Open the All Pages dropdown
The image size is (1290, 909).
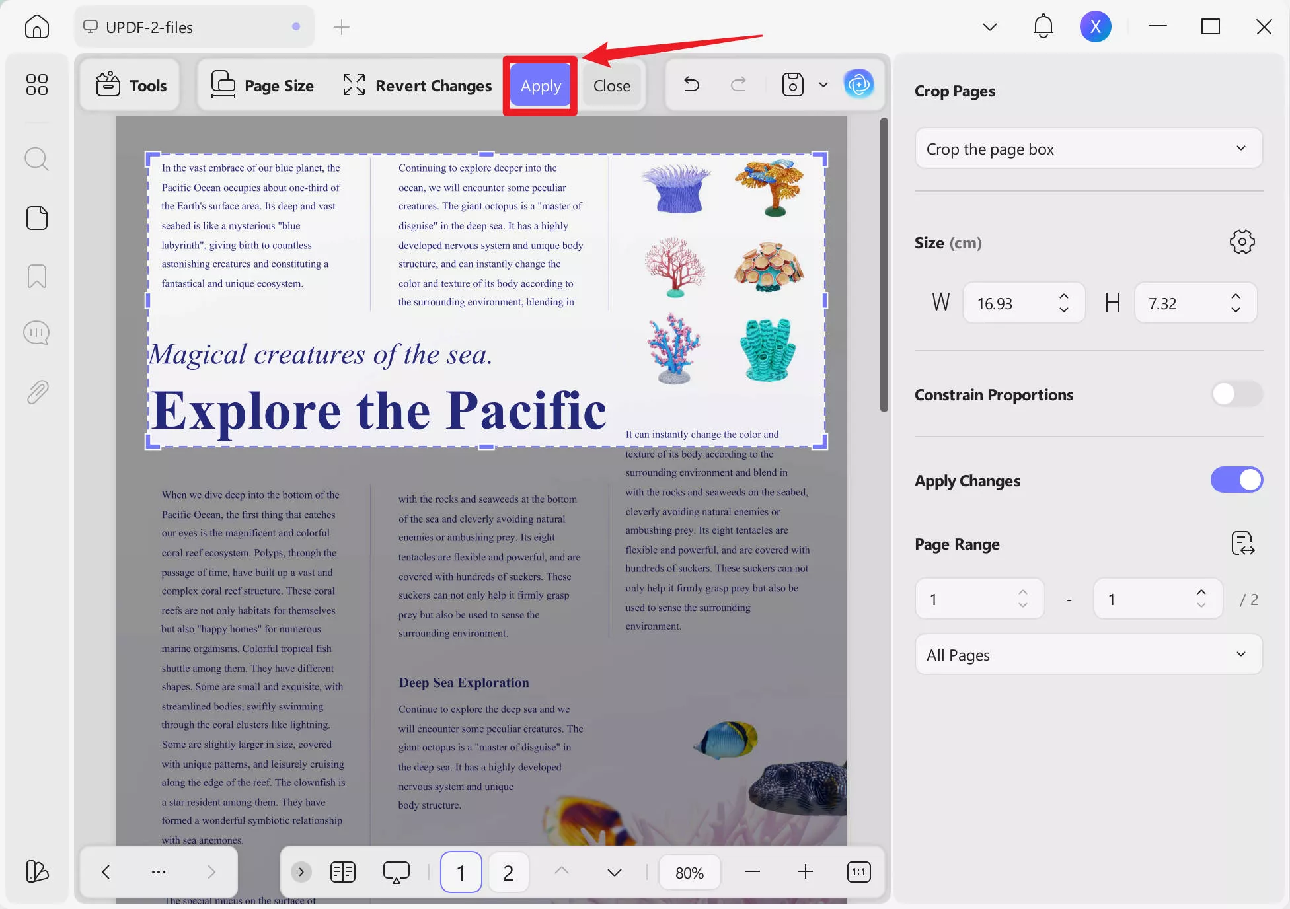tap(1088, 655)
